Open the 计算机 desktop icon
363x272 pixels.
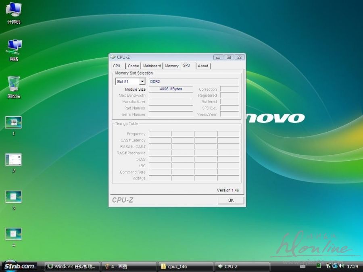point(14,10)
